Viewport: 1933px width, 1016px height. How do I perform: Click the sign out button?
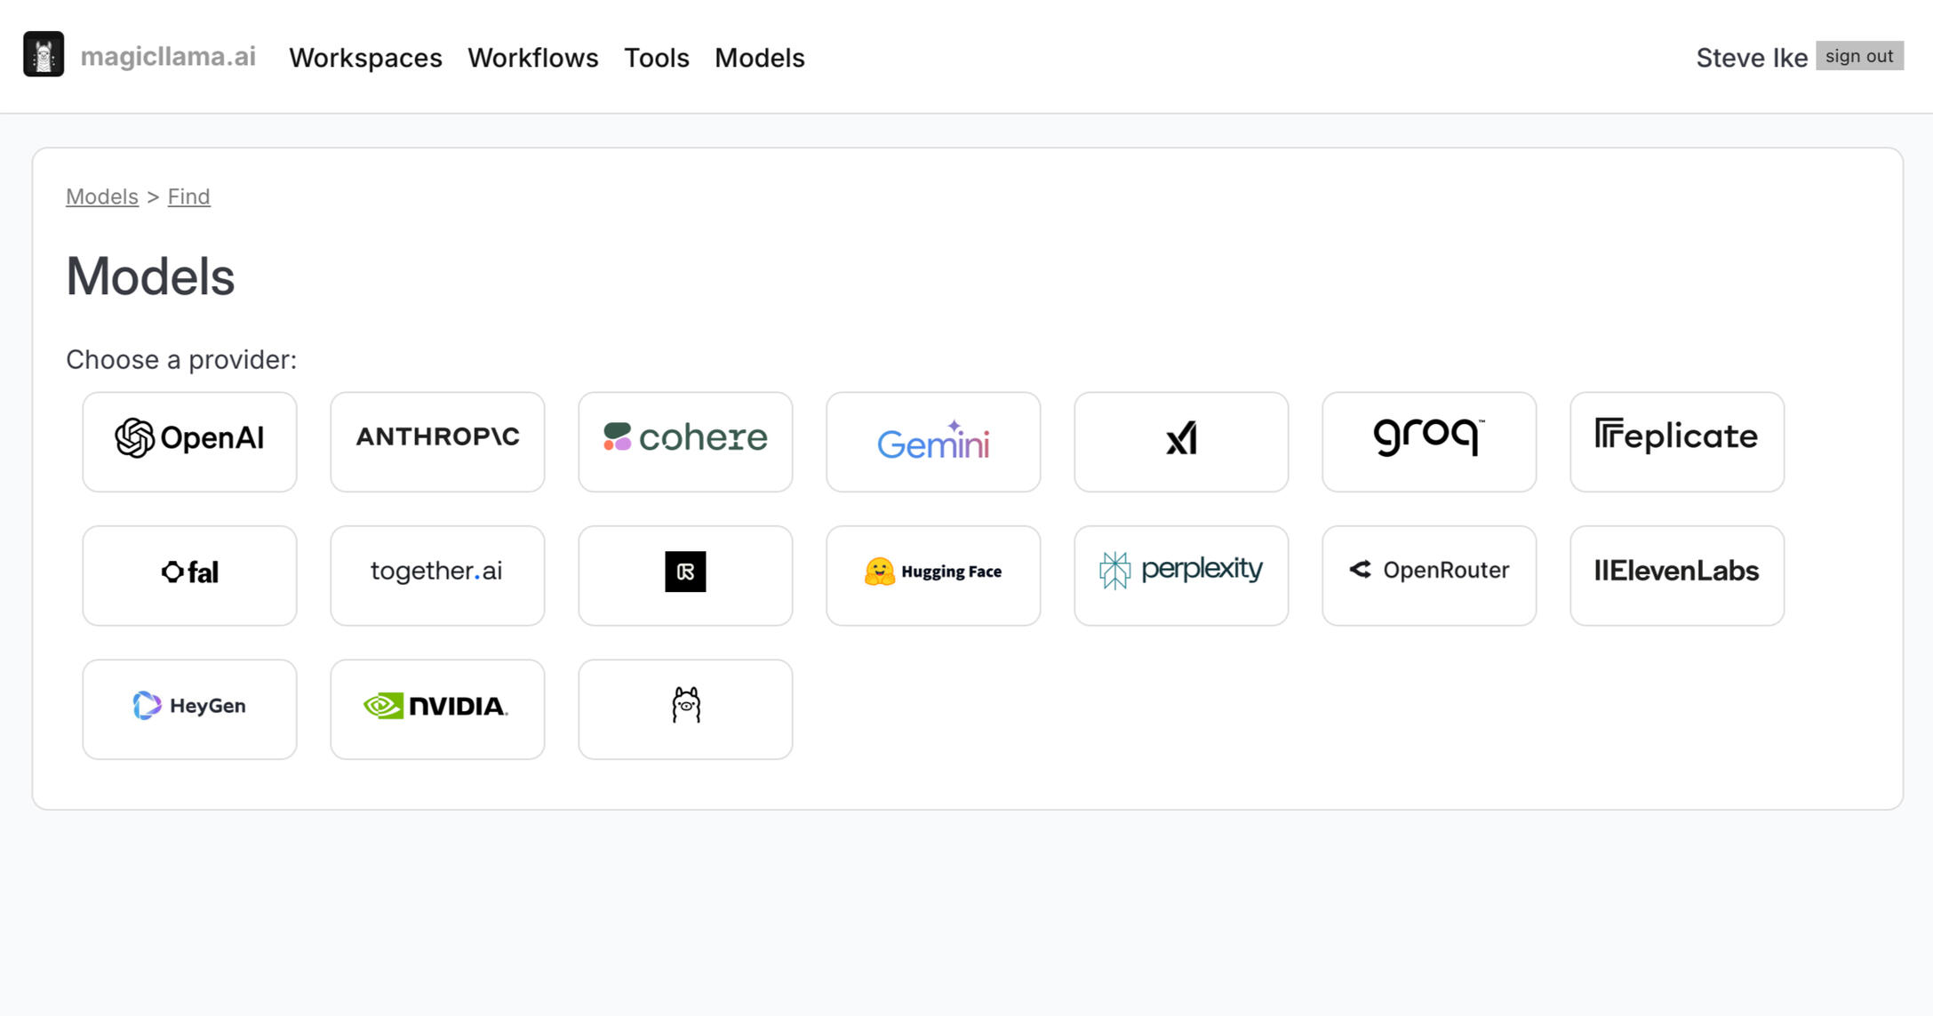click(1859, 56)
